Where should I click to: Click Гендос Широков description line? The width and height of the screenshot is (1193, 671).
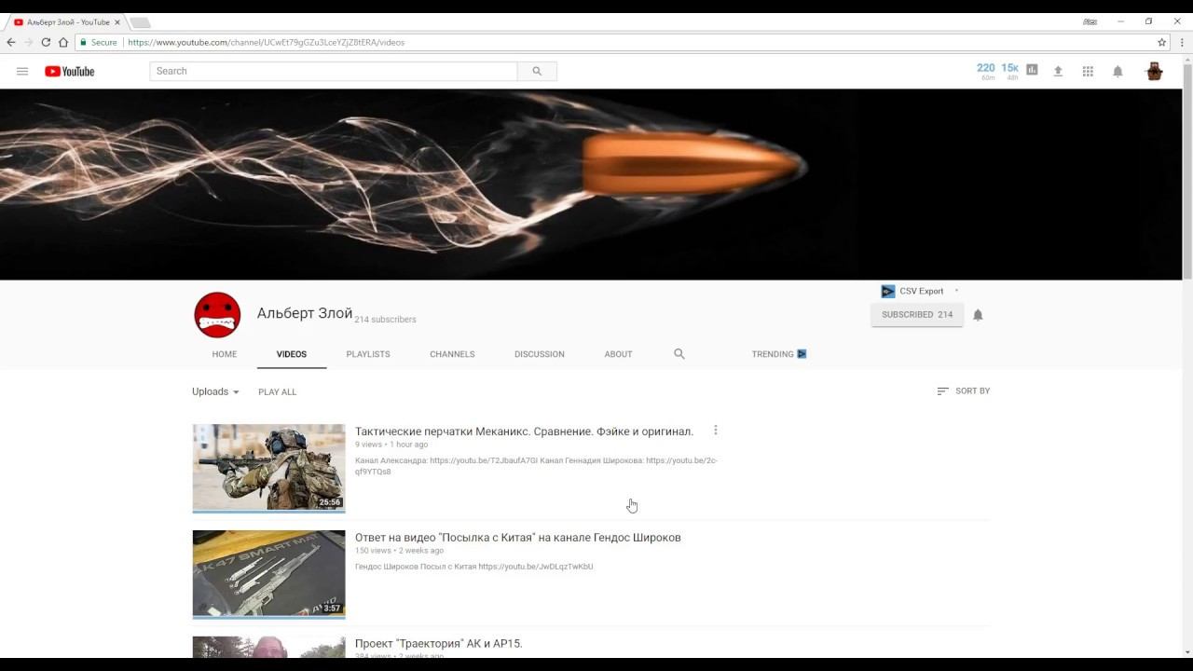coord(473,567)
